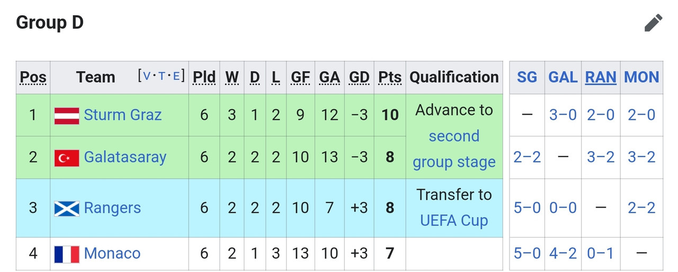Click the Scotland flag icon
Viewport: 678px width, 272px height.
67,208
